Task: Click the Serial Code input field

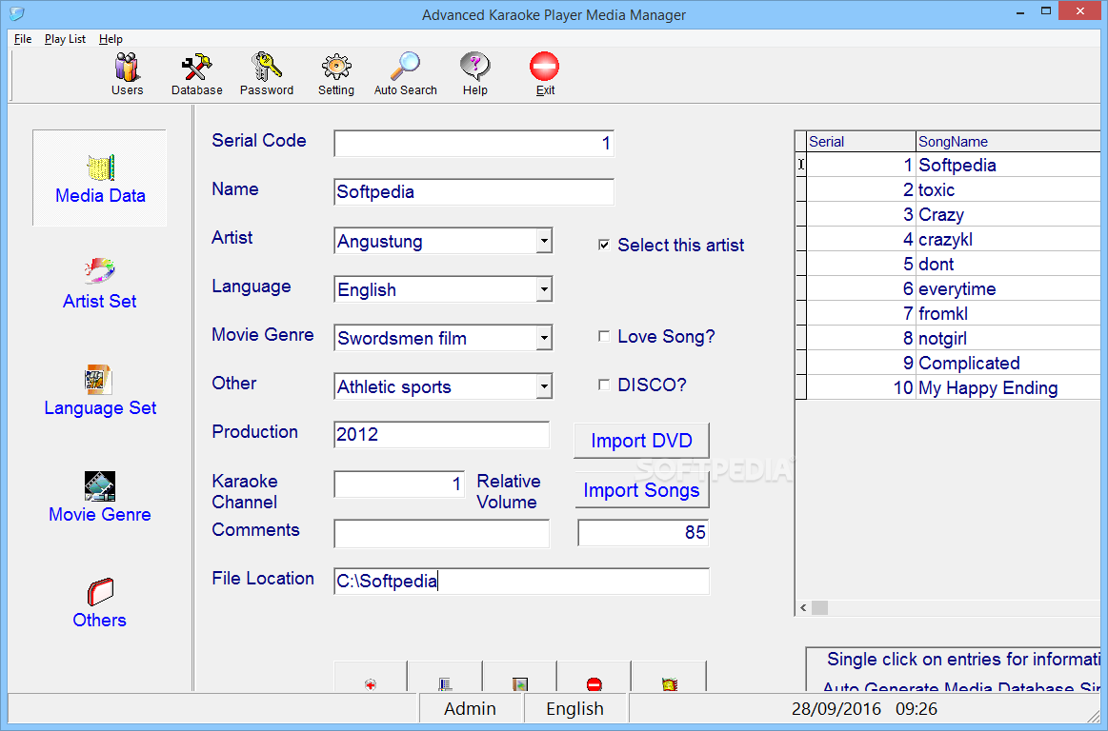Action: click(x=473, y=144)
